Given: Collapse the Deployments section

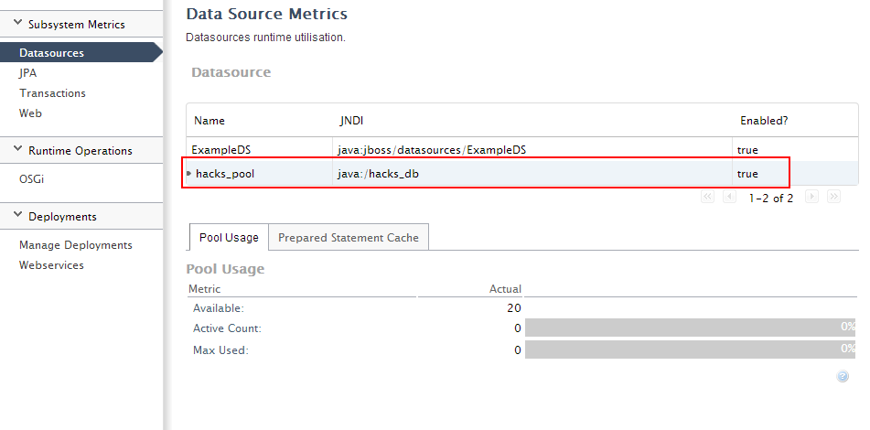Looking at the screenshot, I should 18,216.
